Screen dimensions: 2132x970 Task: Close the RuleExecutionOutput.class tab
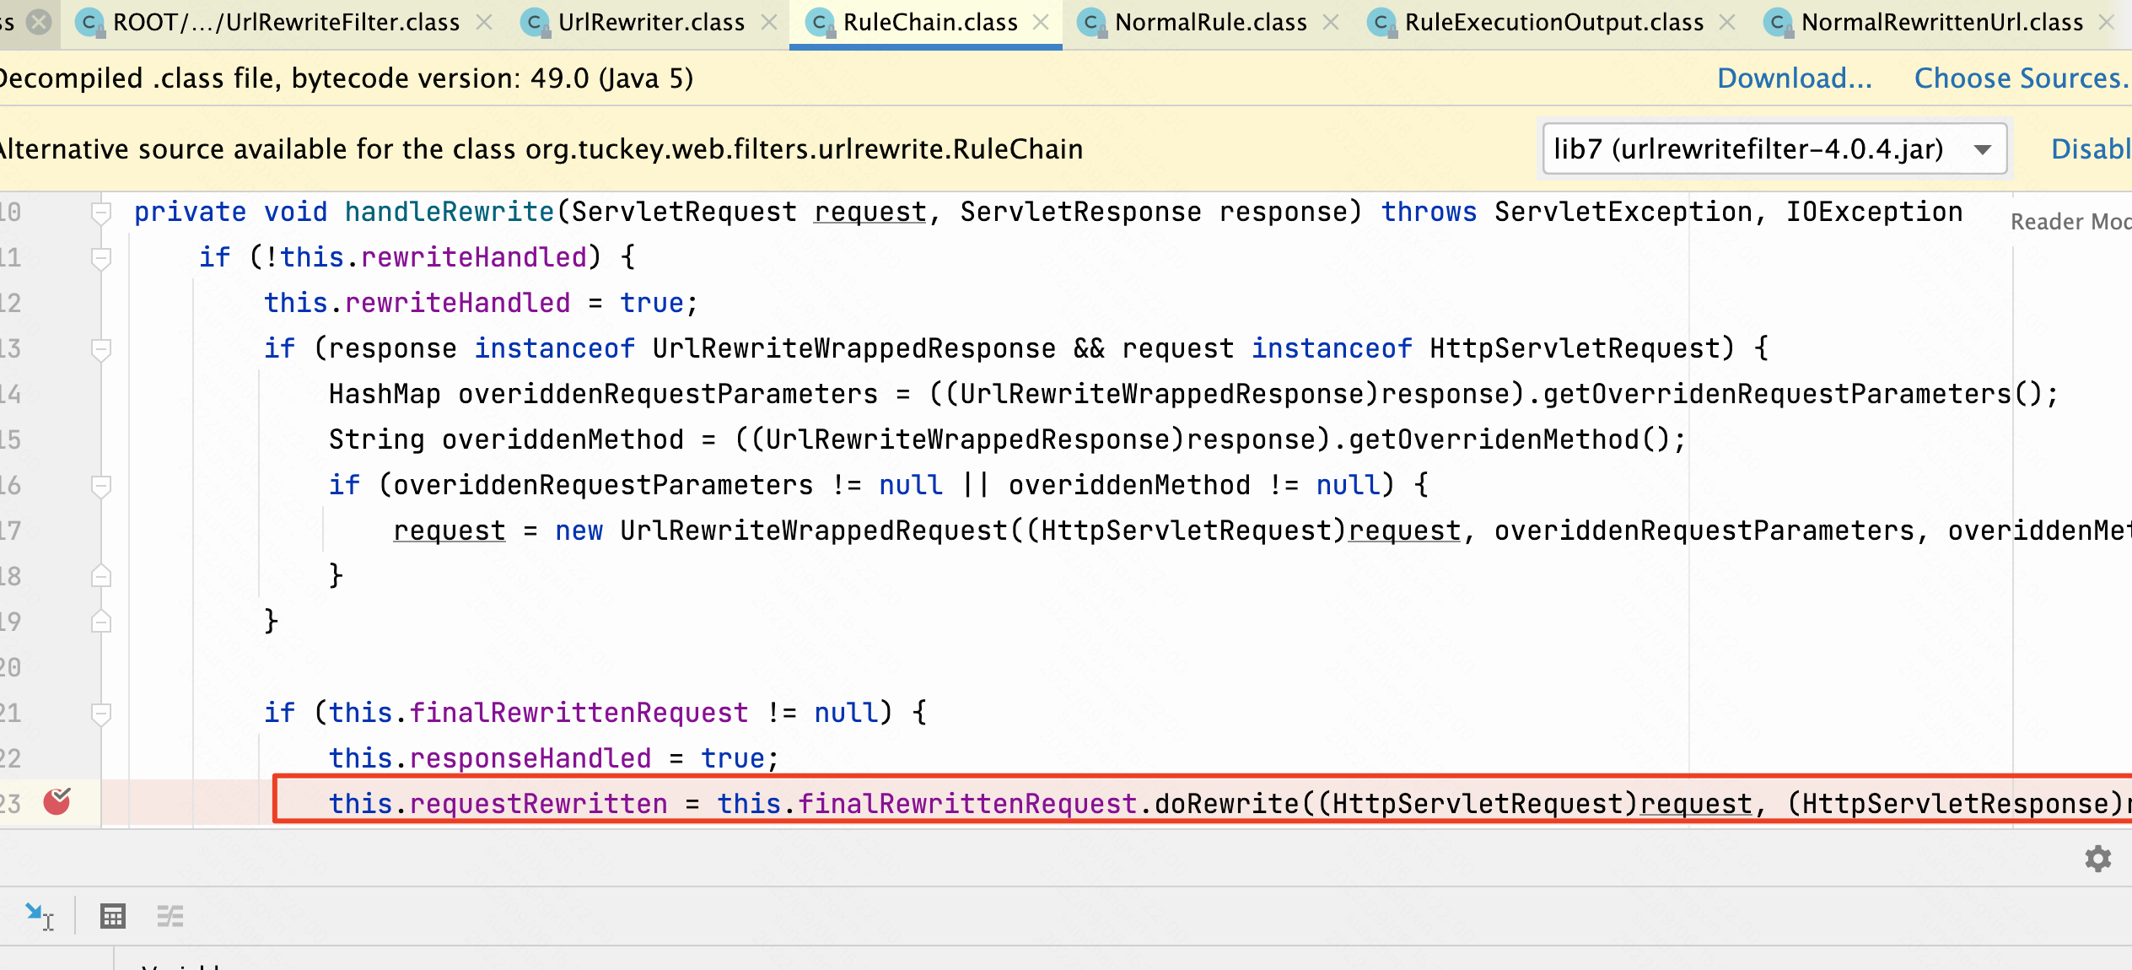(x=1727, y=23)
